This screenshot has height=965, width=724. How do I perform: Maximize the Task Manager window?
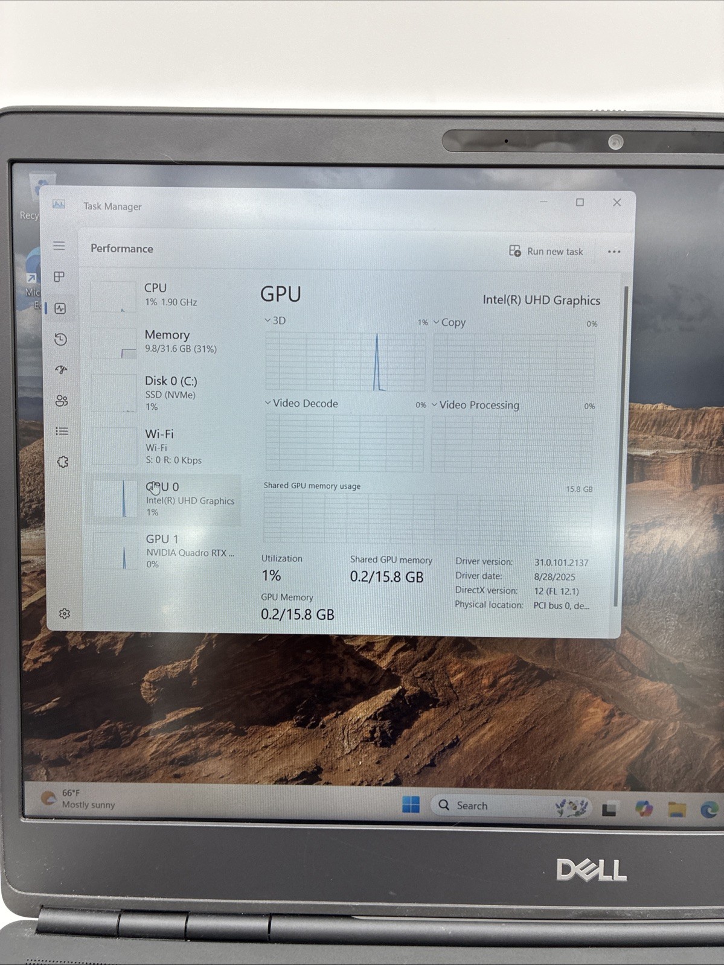click(x=580, y=202)
